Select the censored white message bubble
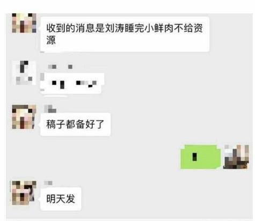The height and width of the screenshot is (221, 255). (x=72, y=83)
